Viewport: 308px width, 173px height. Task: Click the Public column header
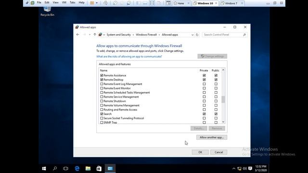pos(215,71)
